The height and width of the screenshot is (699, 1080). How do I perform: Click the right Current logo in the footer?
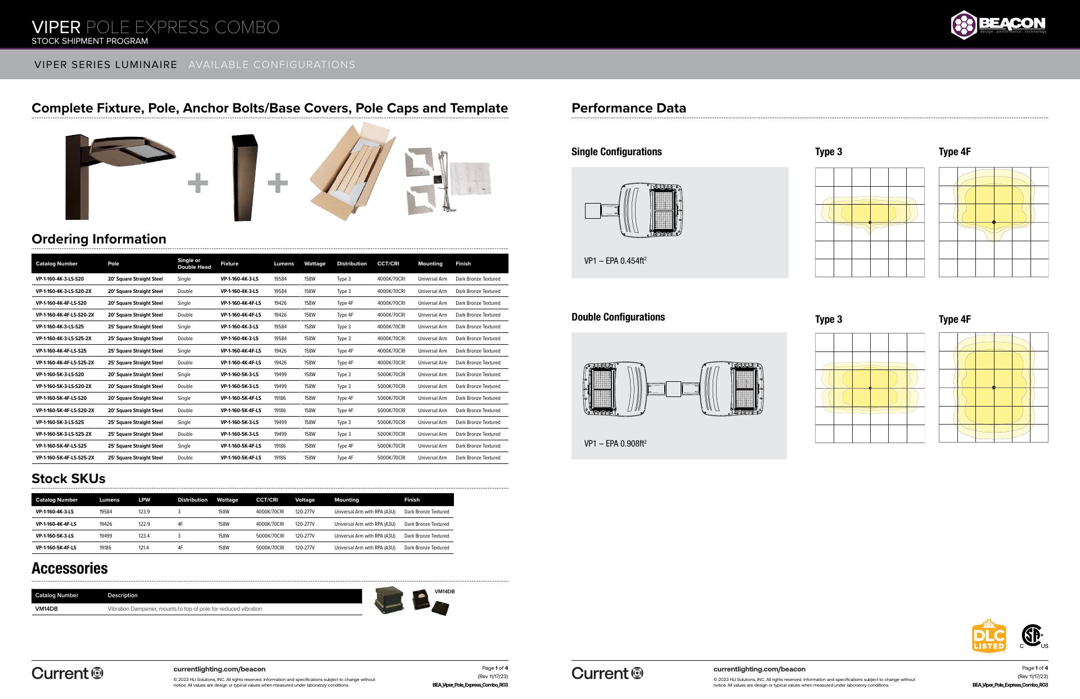[607, 673]
